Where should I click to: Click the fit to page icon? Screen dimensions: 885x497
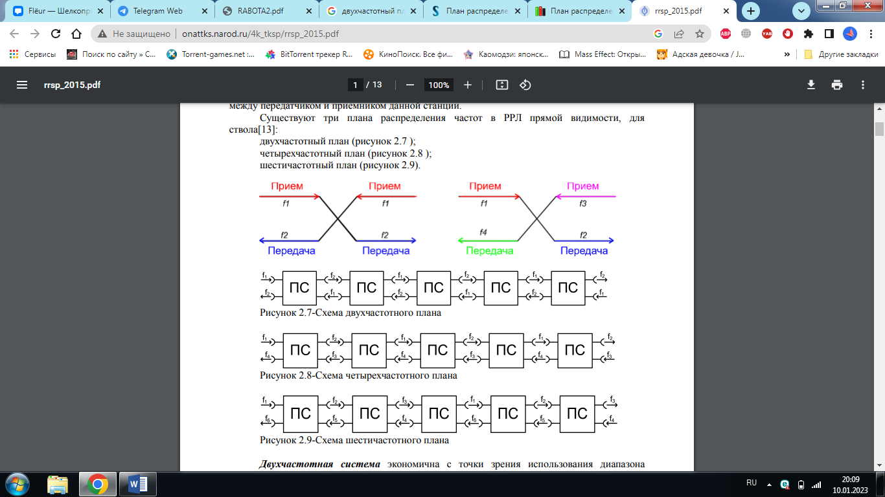[501, 85]
